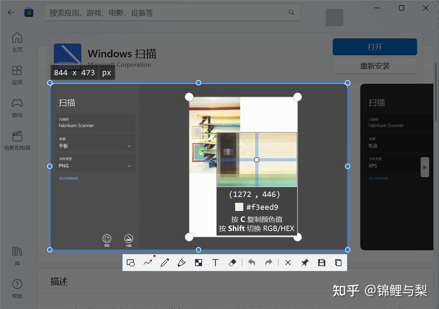Click the 打开 button

375,47
